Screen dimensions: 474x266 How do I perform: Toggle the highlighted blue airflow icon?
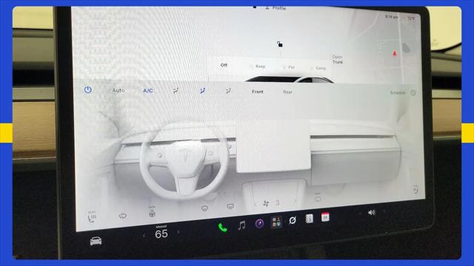coord(202,90)
